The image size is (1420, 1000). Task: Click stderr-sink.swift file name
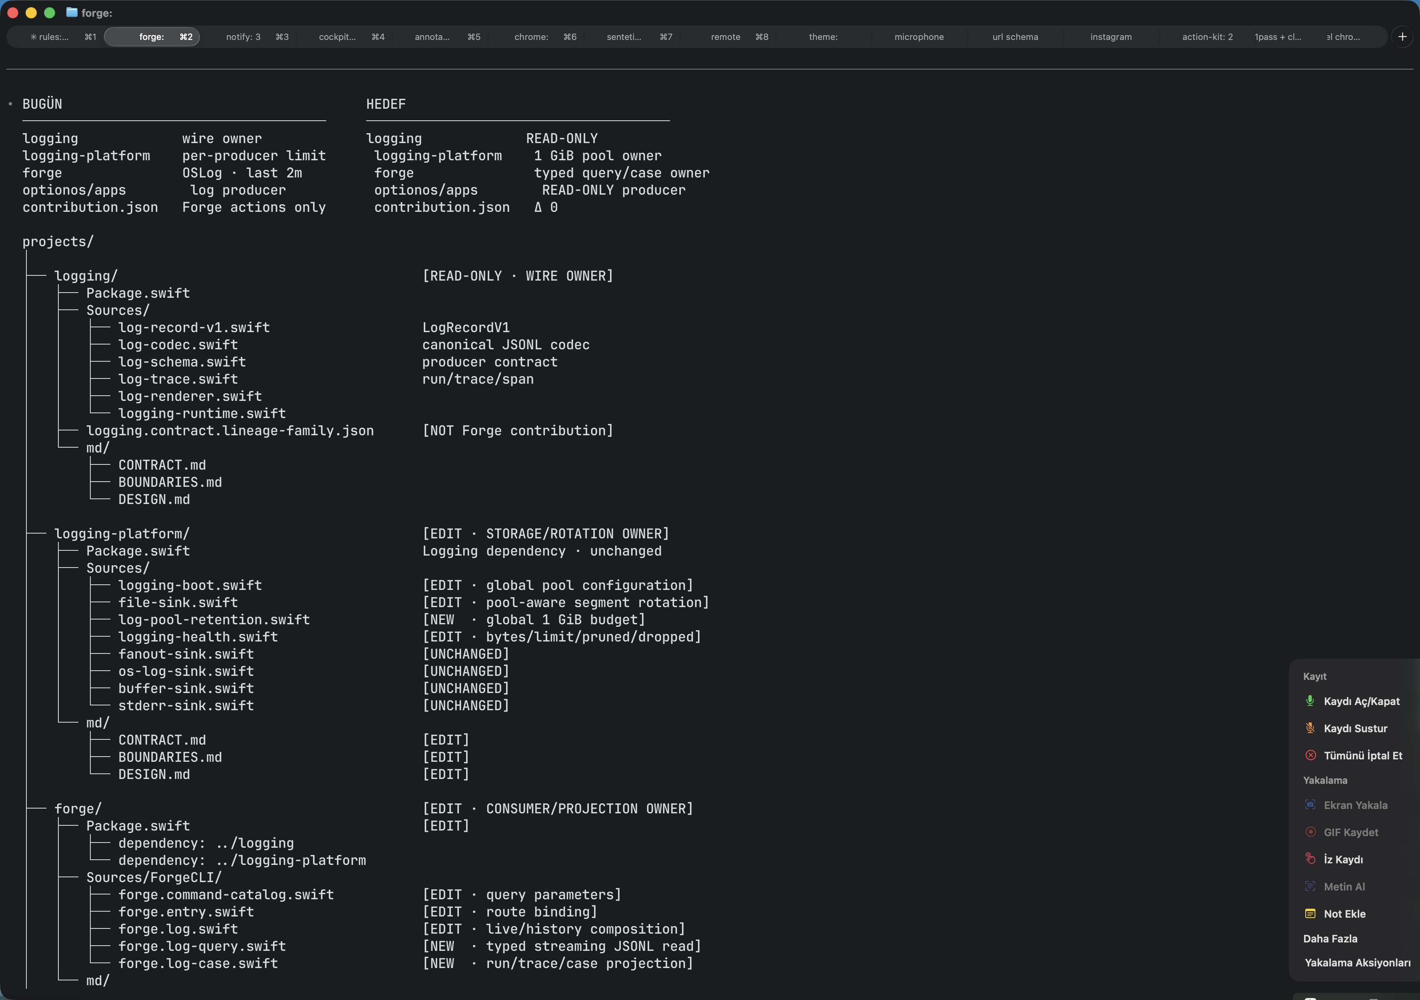click(x=186, y=705)
